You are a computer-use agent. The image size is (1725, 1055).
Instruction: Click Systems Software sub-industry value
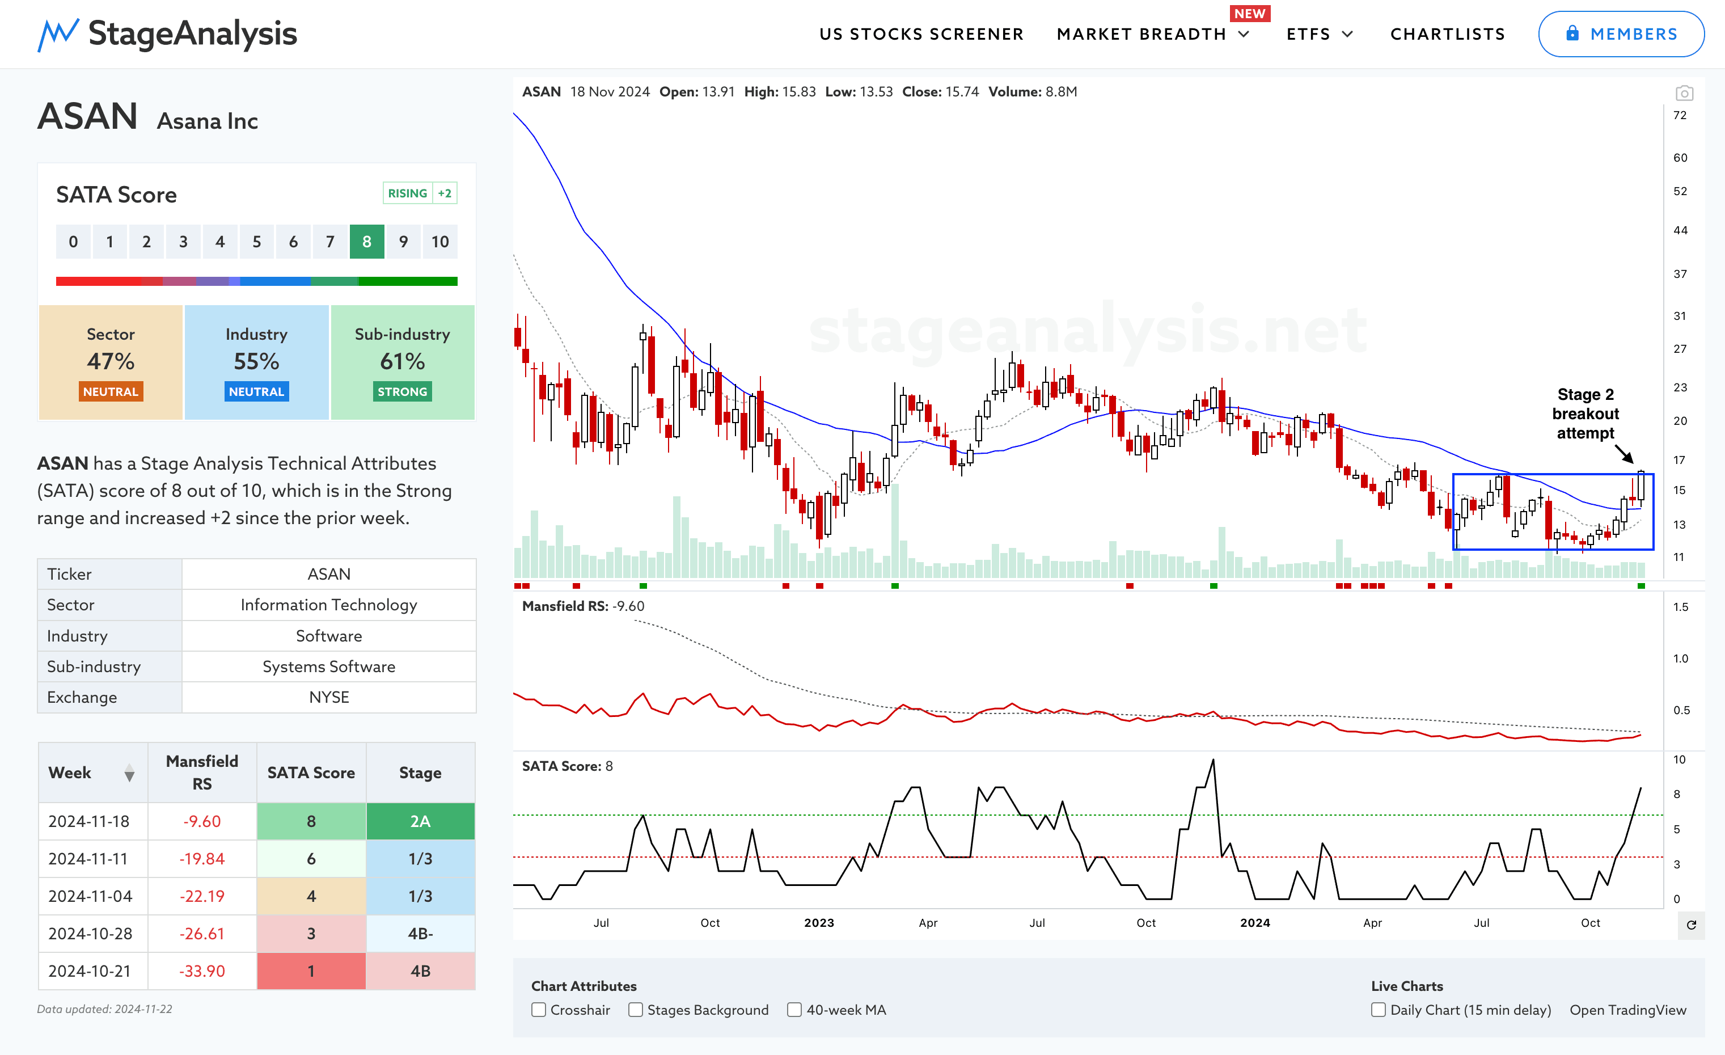329,666
